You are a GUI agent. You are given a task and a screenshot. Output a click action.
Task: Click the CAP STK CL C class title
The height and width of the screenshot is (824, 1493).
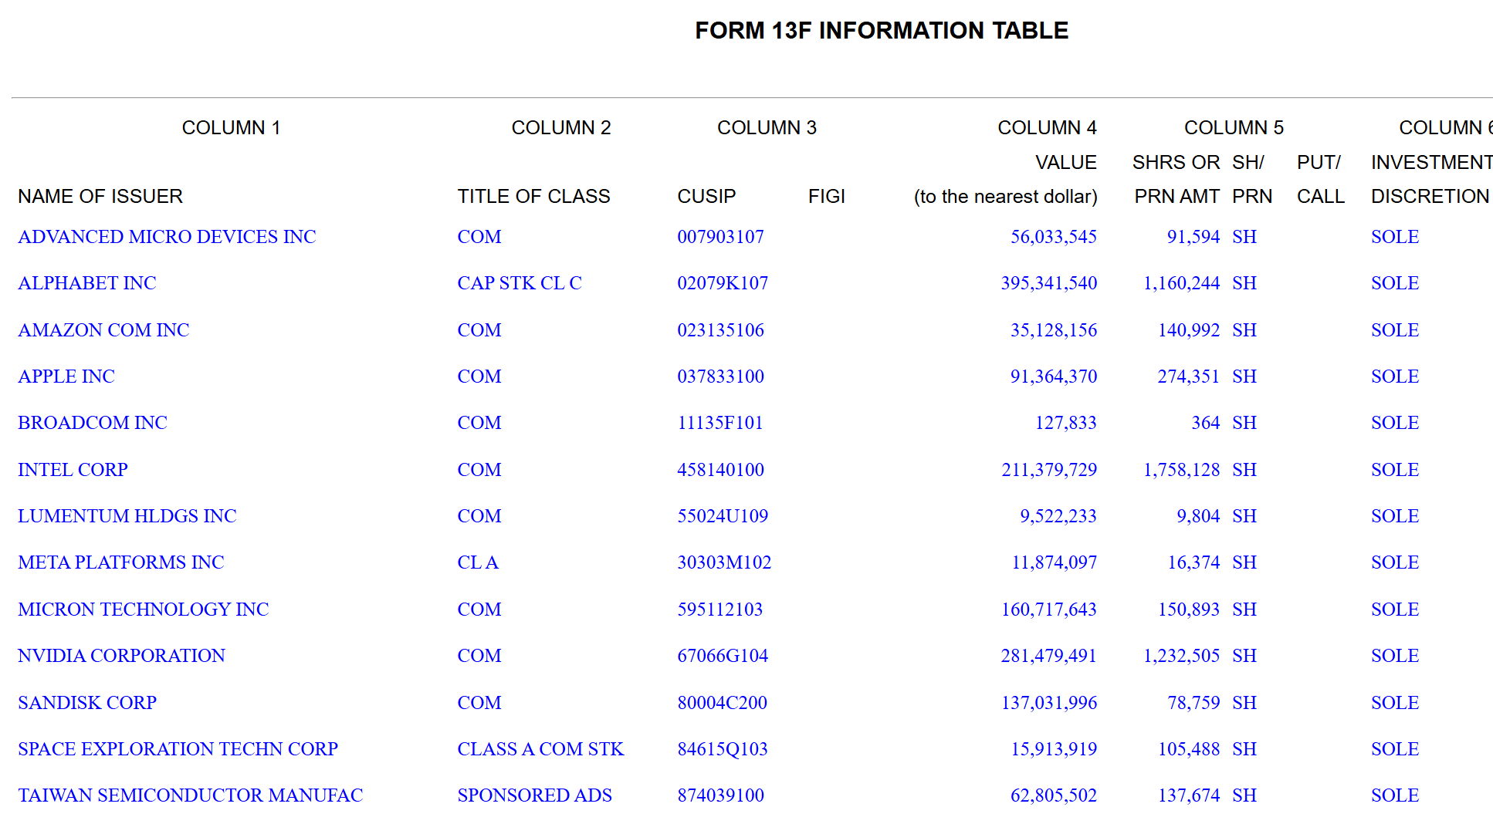pos(520,283)
